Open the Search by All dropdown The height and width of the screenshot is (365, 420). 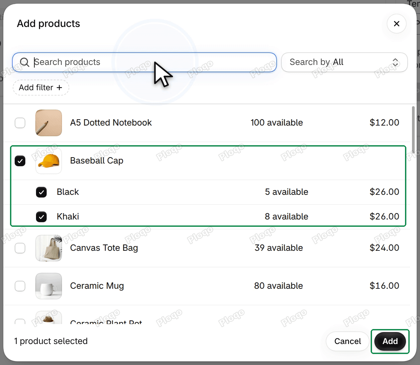click(344, 62)
